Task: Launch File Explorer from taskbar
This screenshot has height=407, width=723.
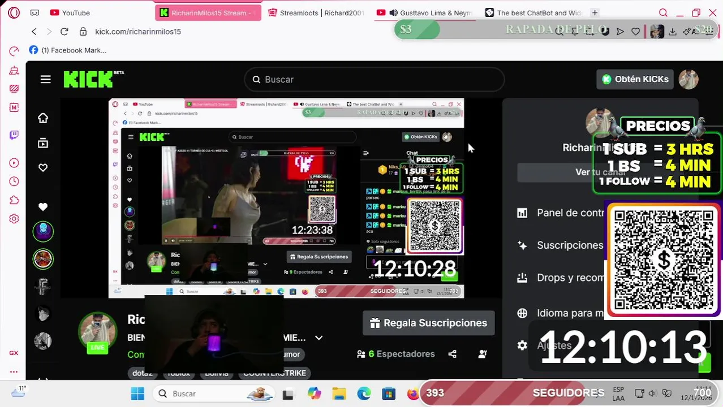Action: click(x=339, y=393)
